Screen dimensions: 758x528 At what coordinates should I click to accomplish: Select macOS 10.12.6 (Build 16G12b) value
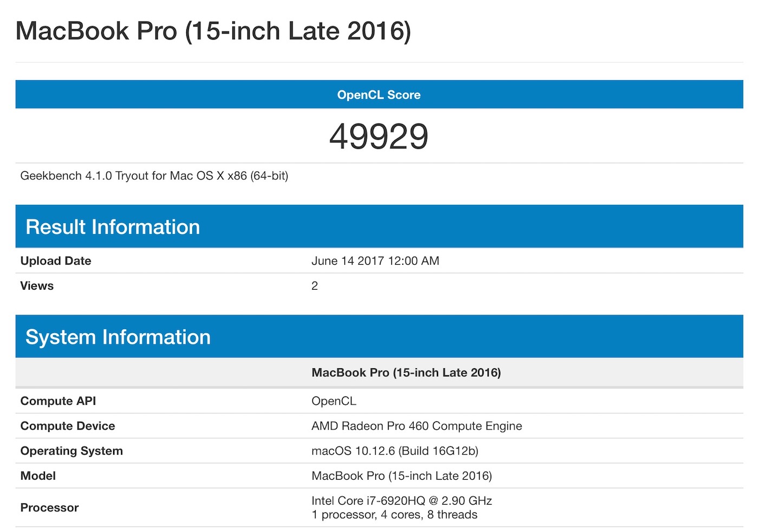coord(395,451)
